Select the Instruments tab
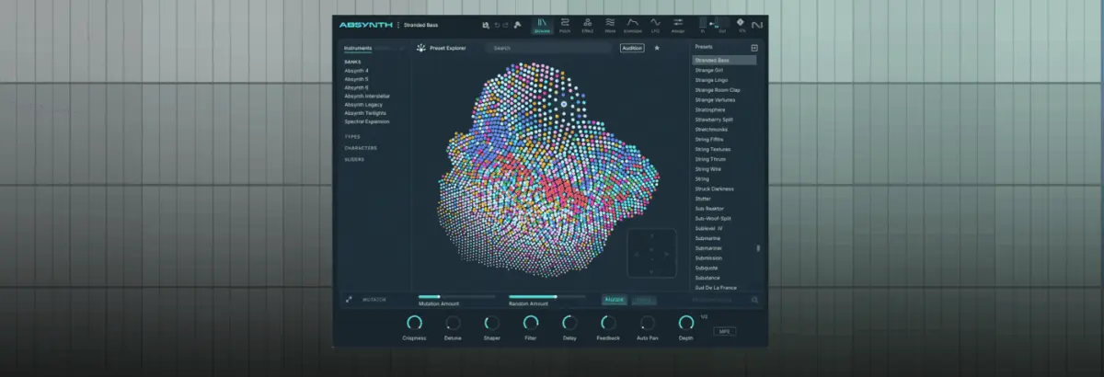 pyautogui.click(x=359, y=48)
